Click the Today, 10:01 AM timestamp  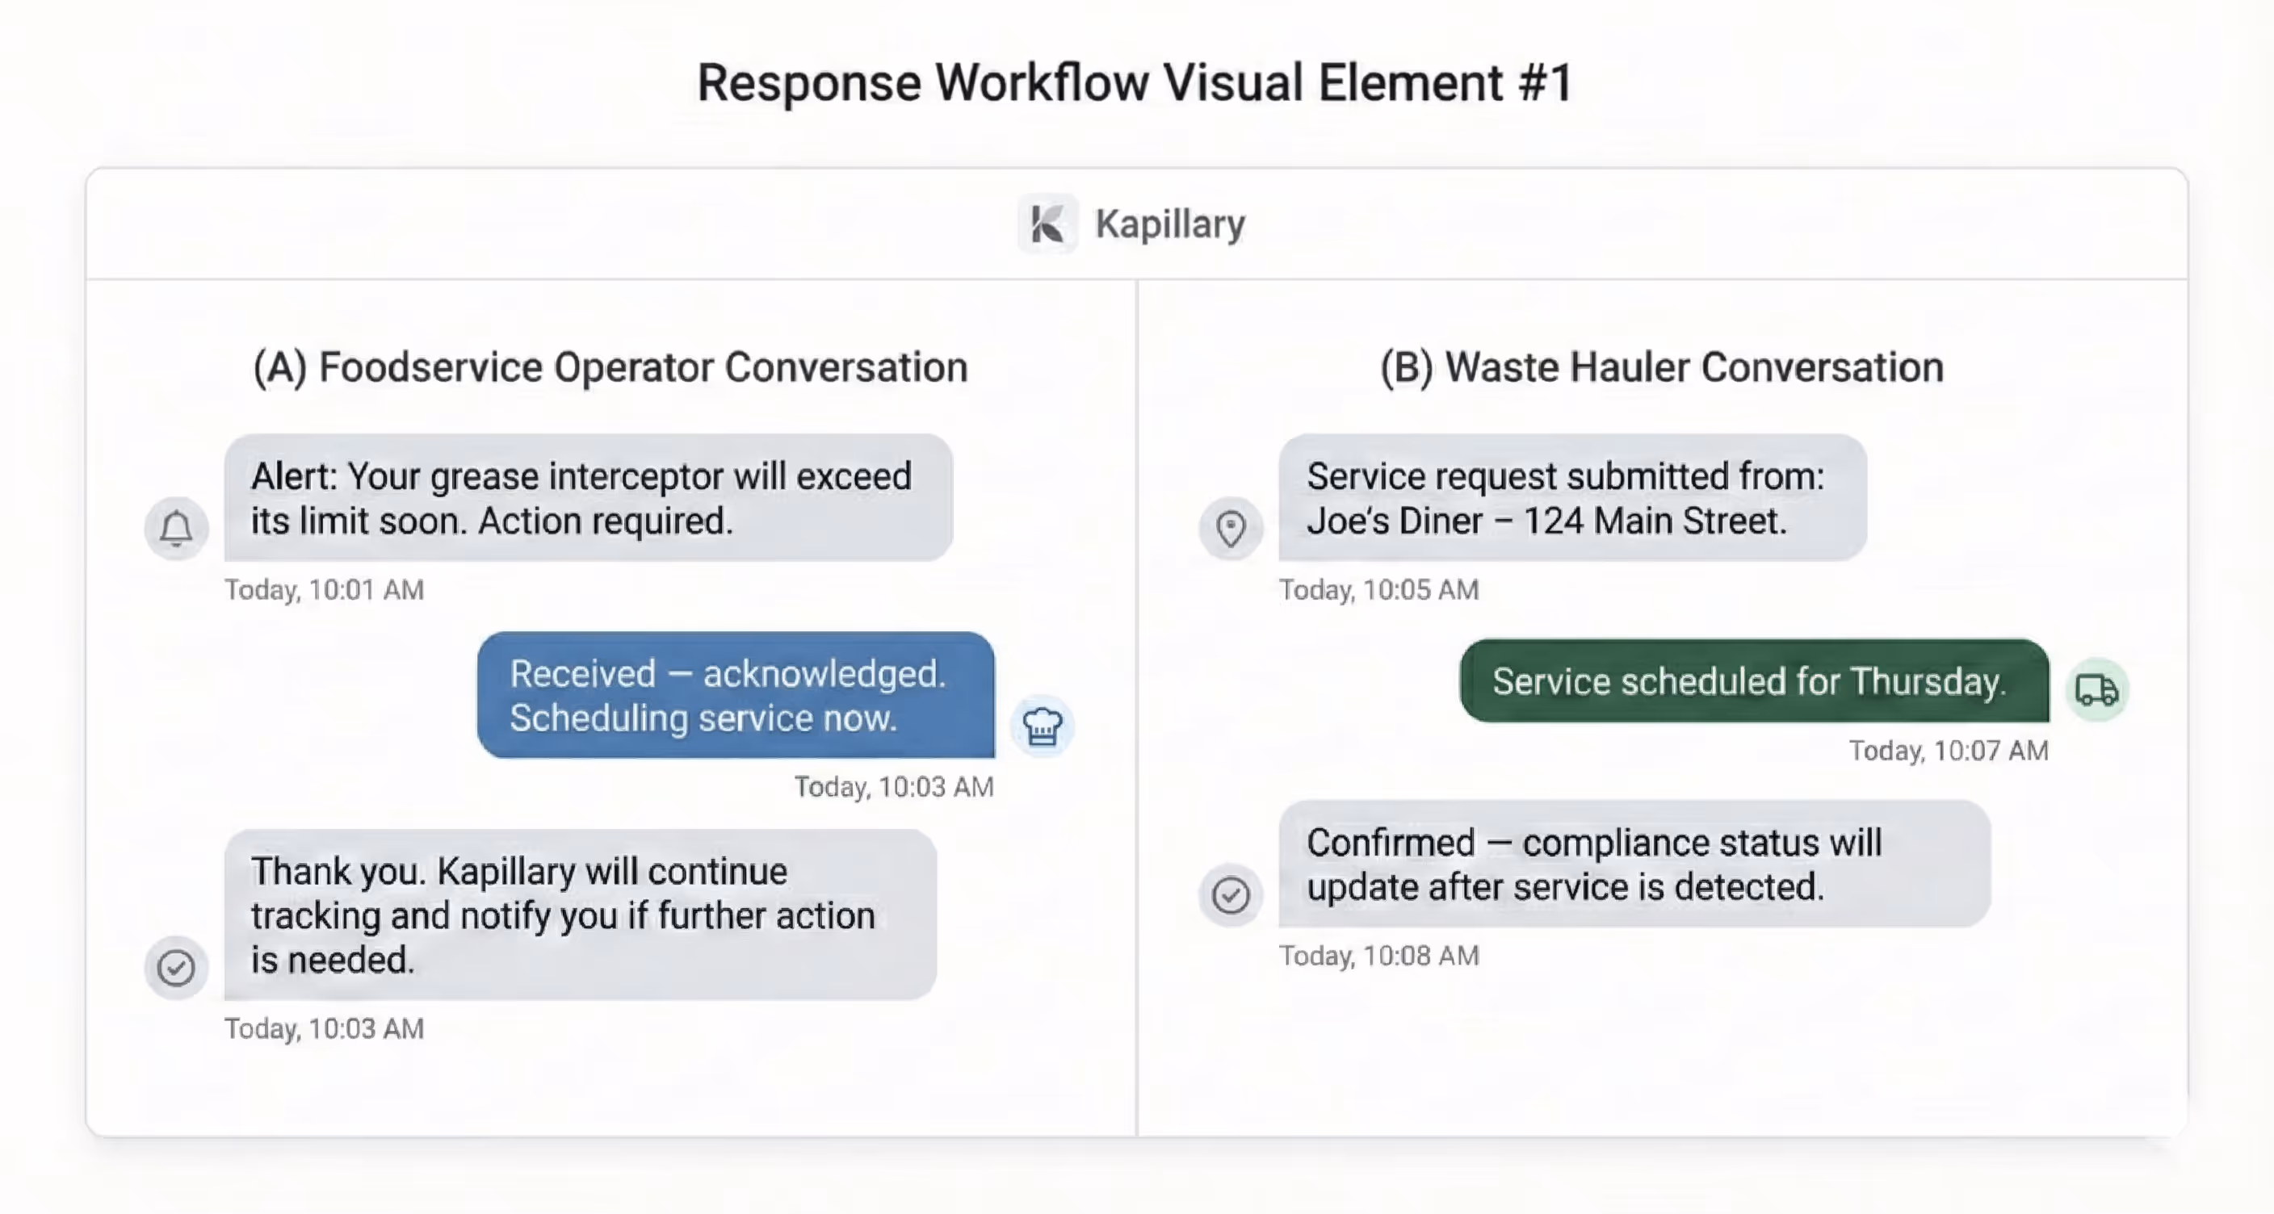[x=324, y=589]
